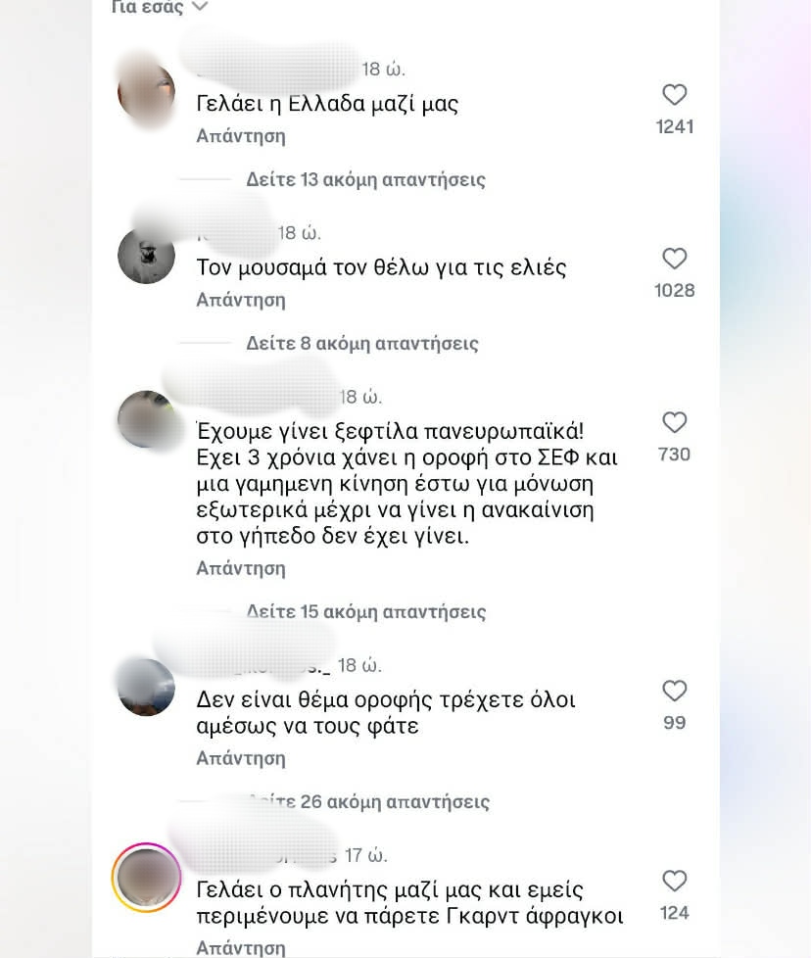Open the first commenter's profile picture
Image resolution: width=811 pixels, height=958 pixels.
pyautogui.click(x=147, y=92)
